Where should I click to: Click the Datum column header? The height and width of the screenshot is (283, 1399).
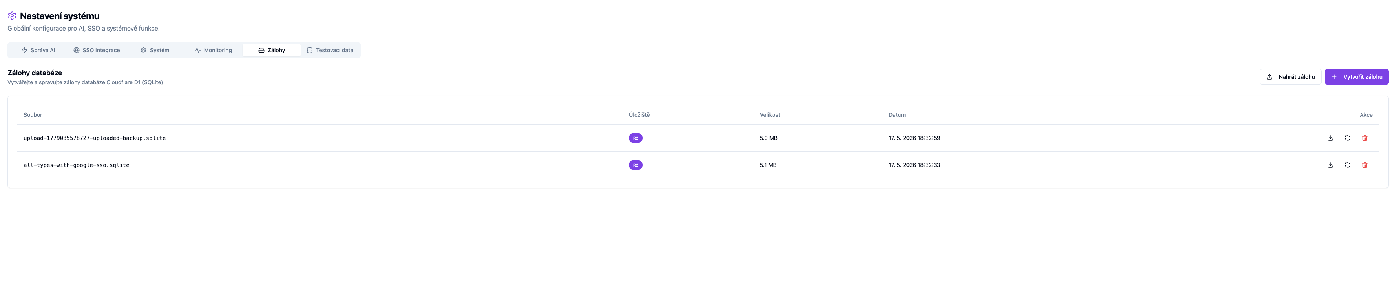pos(897,115)
